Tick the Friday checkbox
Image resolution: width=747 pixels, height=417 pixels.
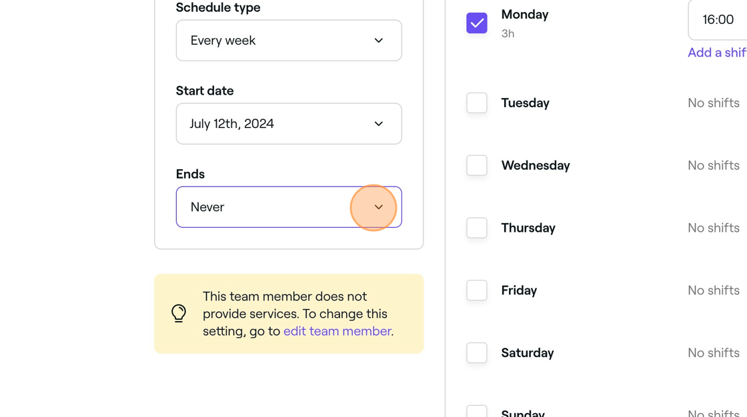pyautogui.click(x=476, y=290)
